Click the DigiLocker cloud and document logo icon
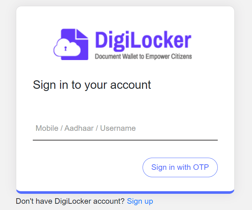 pyautogui.click(x=71, y=44)
